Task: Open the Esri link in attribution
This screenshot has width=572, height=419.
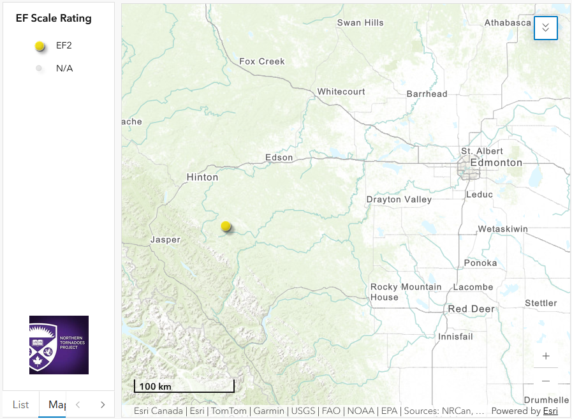Action: [x=550, y=411]
